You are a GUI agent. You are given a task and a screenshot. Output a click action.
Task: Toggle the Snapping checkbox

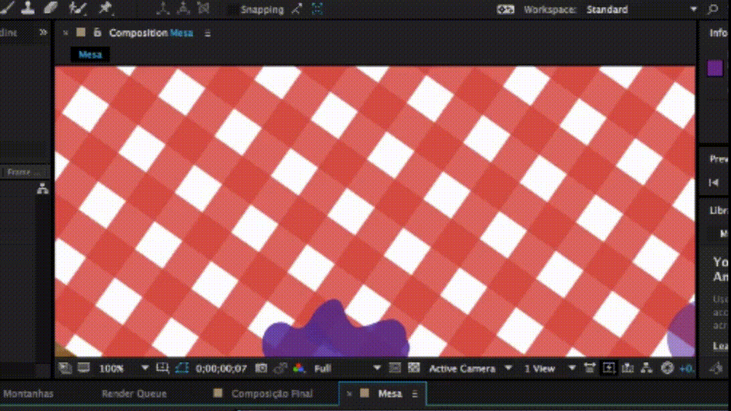[232, 10]
